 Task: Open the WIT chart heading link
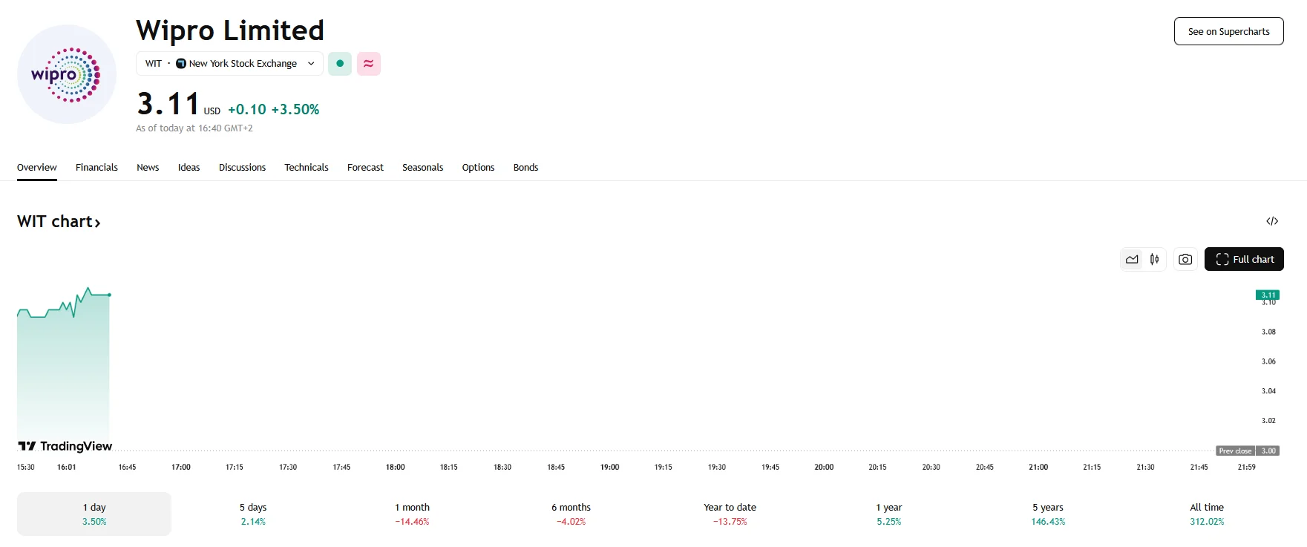(x=59, y=221)
